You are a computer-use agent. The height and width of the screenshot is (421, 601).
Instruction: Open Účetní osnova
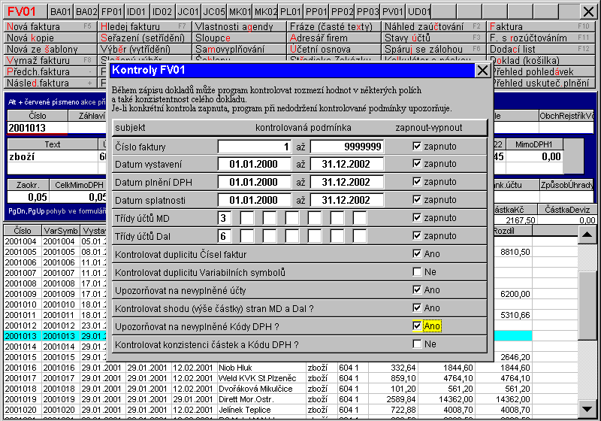334,49
